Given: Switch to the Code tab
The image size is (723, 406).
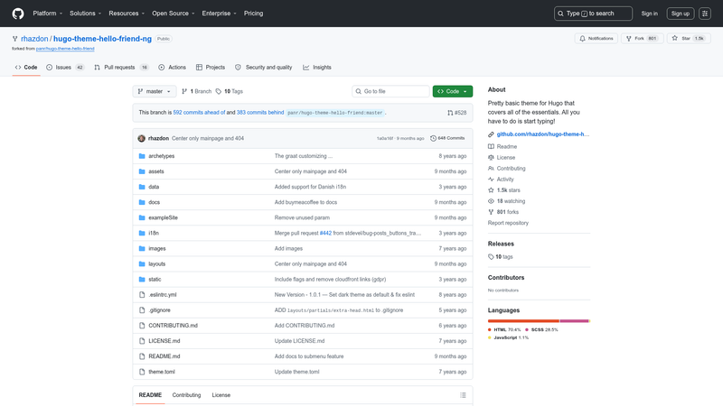Looking at the screenshot, I should pos(26,67).
